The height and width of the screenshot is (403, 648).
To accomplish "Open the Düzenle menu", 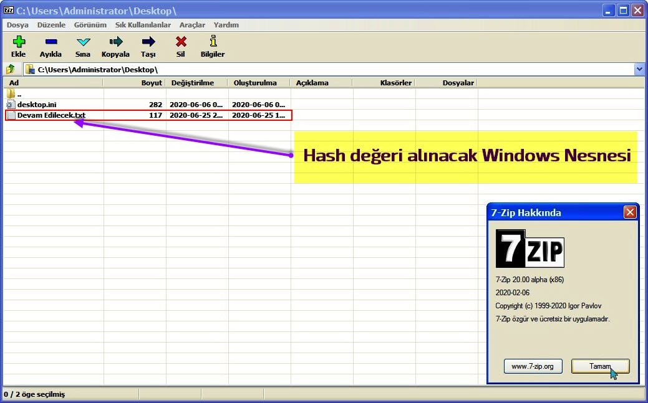I will click(51, 25).
